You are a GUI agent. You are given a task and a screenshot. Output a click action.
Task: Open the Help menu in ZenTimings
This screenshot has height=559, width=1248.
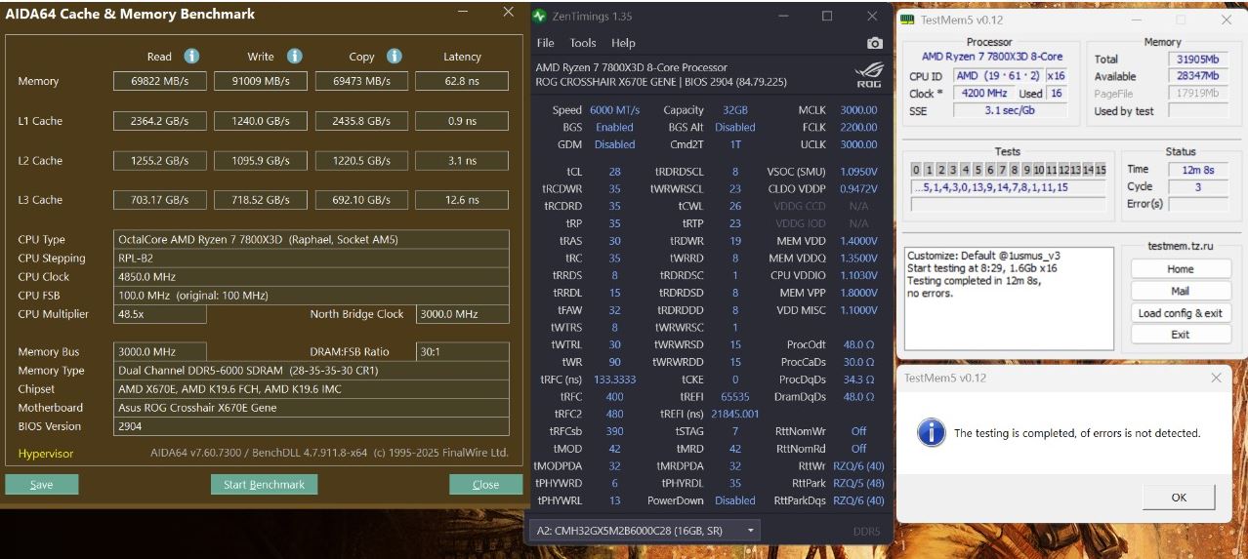point(623,43)
